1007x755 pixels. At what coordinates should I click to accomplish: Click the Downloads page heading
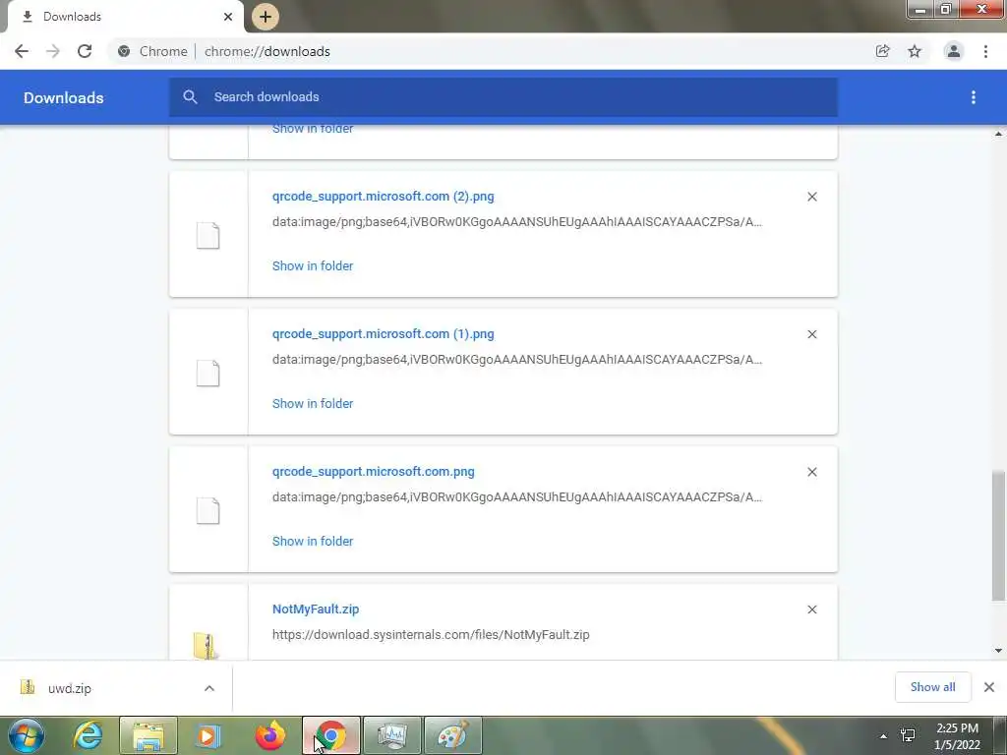[64, 97]
